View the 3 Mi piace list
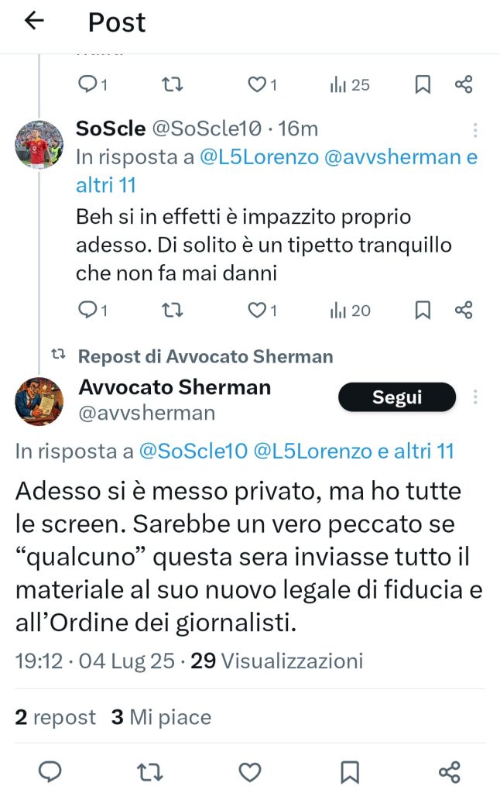 click(161, 717)
